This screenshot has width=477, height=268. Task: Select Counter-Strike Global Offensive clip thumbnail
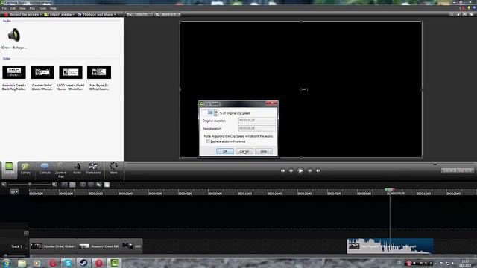click(x=42, y=72)
